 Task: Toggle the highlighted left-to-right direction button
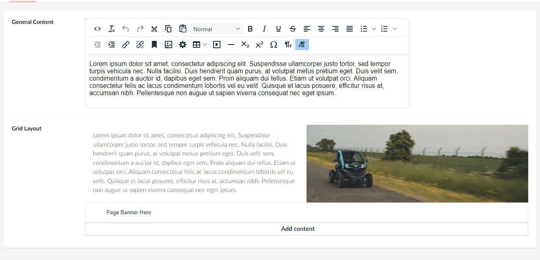(302, 45)
